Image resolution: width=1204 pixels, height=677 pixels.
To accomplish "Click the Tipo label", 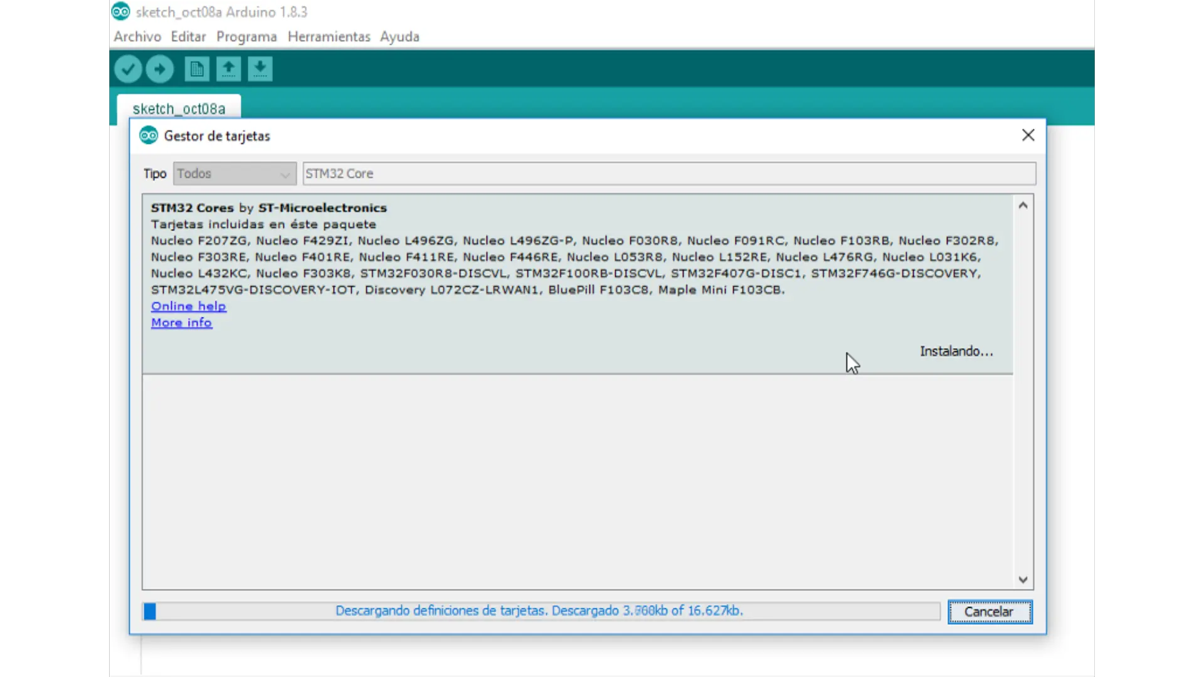I will [x=154, y=174].
